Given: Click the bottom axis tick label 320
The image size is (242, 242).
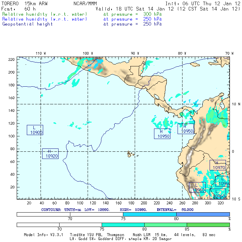Looking at the screenshot, I should point(220,203).
